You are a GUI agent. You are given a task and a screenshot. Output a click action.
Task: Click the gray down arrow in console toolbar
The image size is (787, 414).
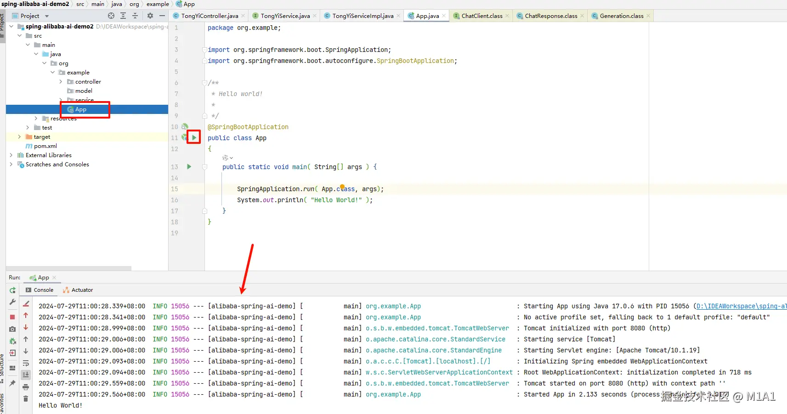pos(26,351)
